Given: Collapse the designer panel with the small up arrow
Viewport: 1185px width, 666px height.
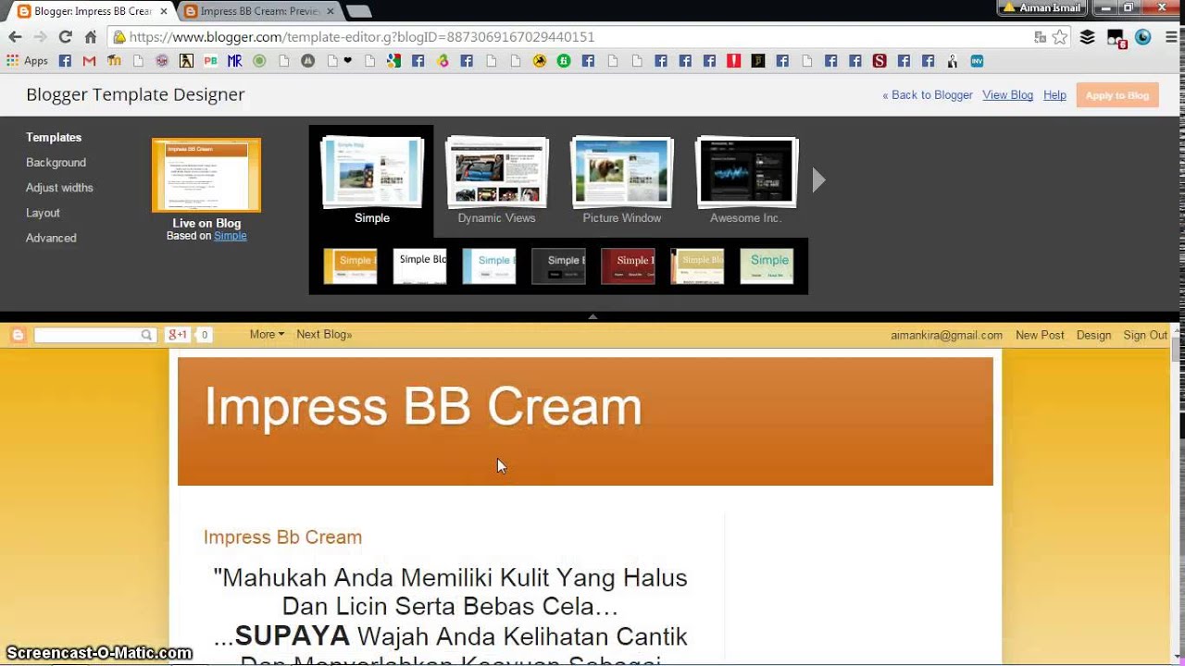Looking at the screenshot, I should point(592,317).
